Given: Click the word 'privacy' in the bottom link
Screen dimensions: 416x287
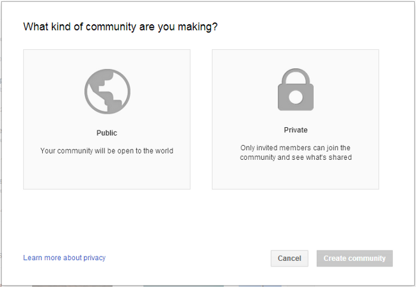Looking at the screenshot, I should click(x=95, y=258).
